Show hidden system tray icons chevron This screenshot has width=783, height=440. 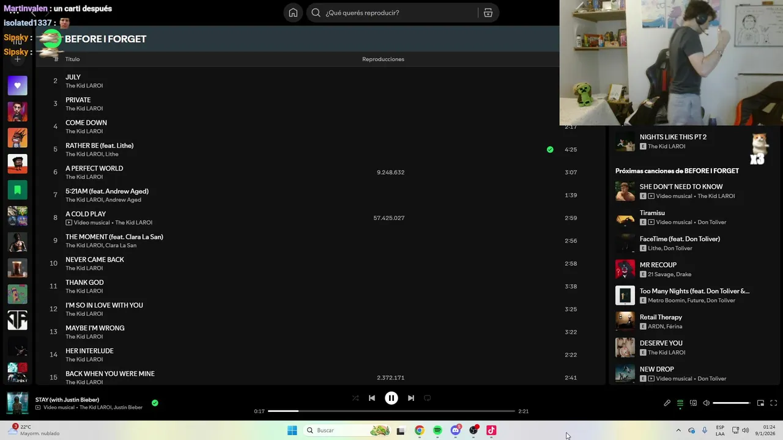pos(678,430)
